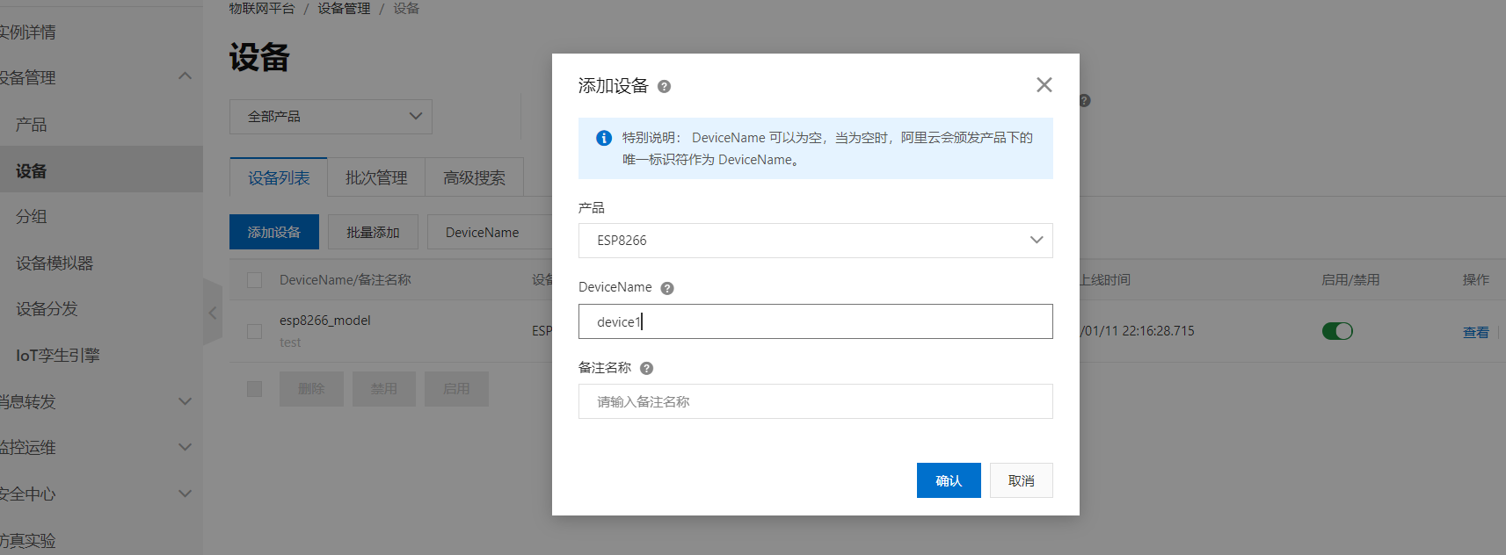The width and height of the screenshot is (1506, 555).
Task: Click the 取消 button
Action: click(1022, 480)
